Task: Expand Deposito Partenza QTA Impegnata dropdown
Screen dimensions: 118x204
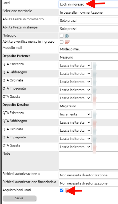Action: [x=75, y=90]
